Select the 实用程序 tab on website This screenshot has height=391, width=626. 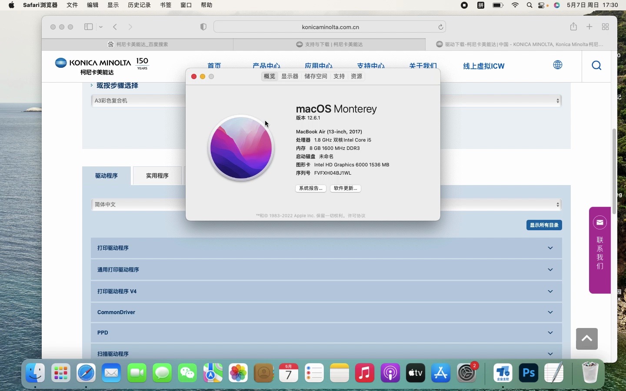click(157, 176)
